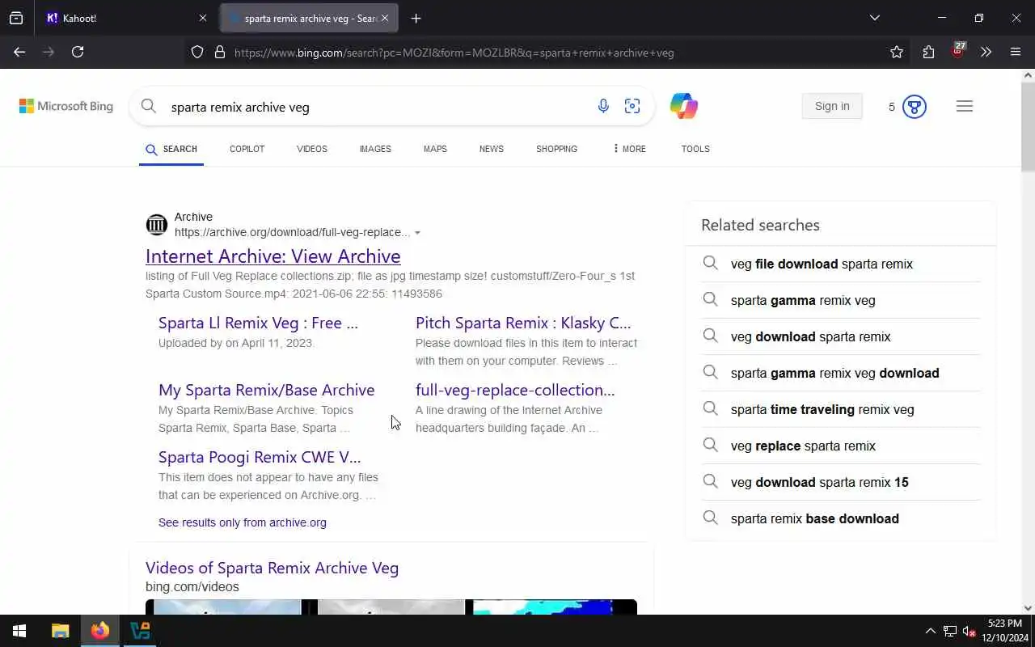The width and height of the screenshot is (1035, 647).
Task: Open Videos of Sparta Remix Archive Veg
Action: tap(272, 568)
